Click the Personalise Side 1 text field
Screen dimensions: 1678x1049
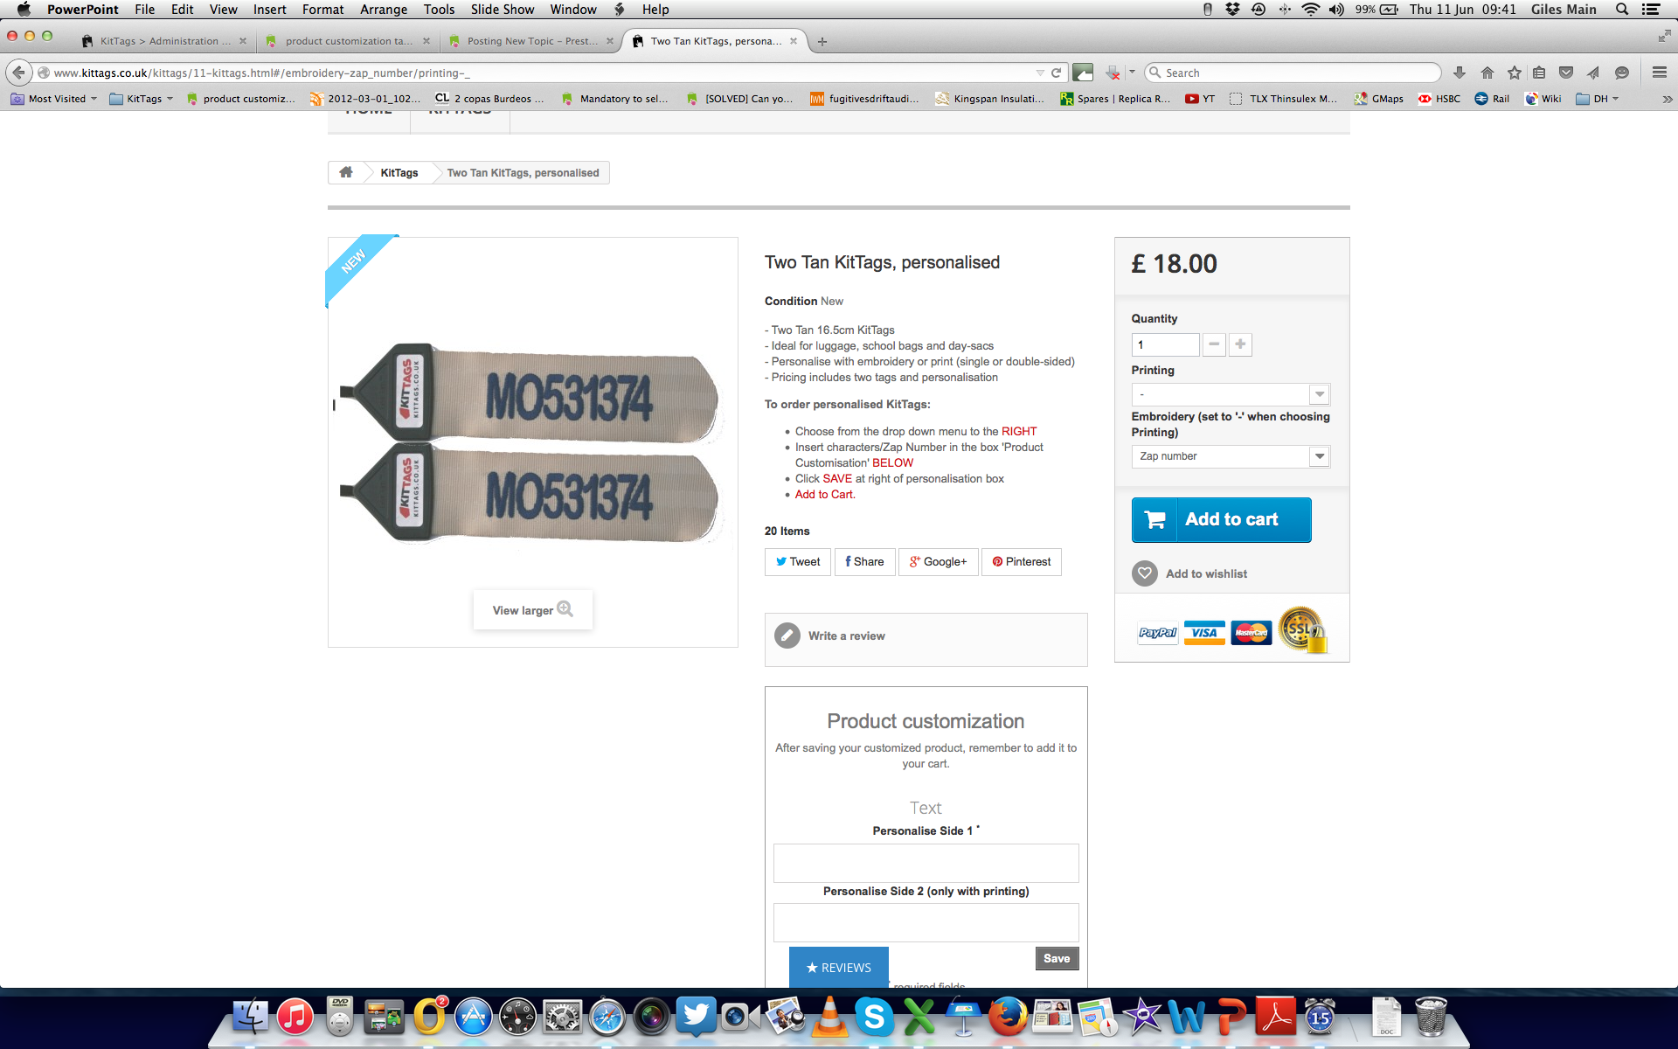(926, 863)
